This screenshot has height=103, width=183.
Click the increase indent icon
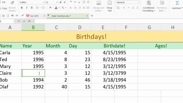pos(88,2)
